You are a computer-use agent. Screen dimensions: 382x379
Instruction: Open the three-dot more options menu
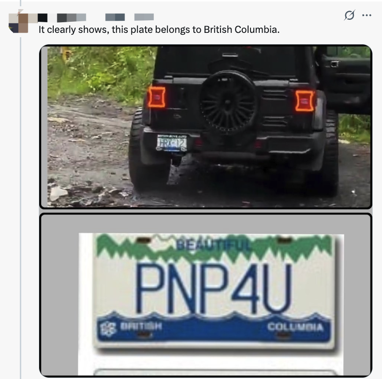367,15
